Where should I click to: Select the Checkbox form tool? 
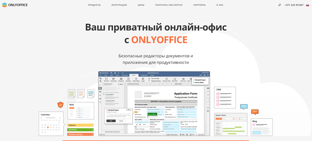tap(128, 80)
